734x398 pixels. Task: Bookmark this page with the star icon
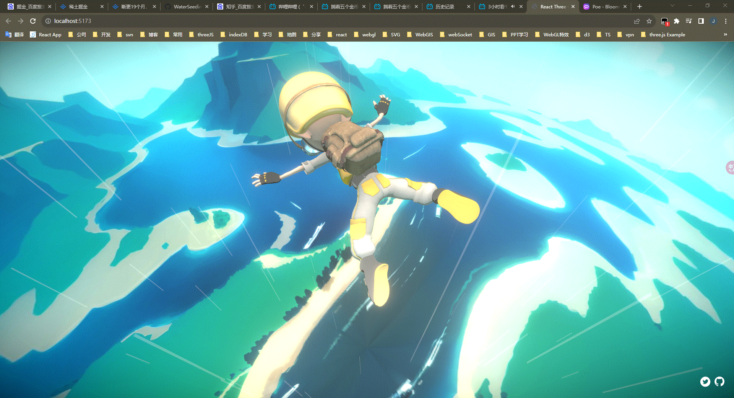(x=649, y=21)
